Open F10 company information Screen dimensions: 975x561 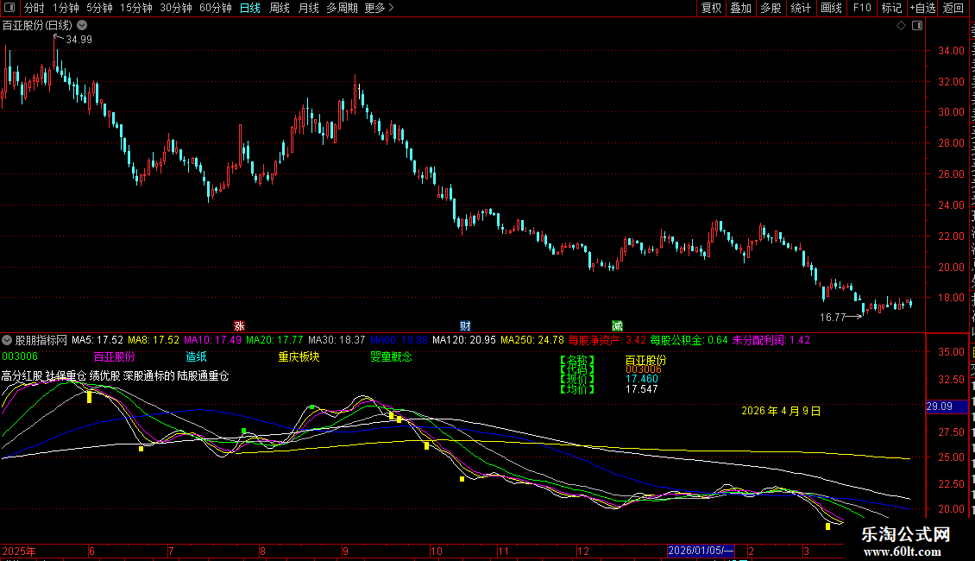[862, 8]
